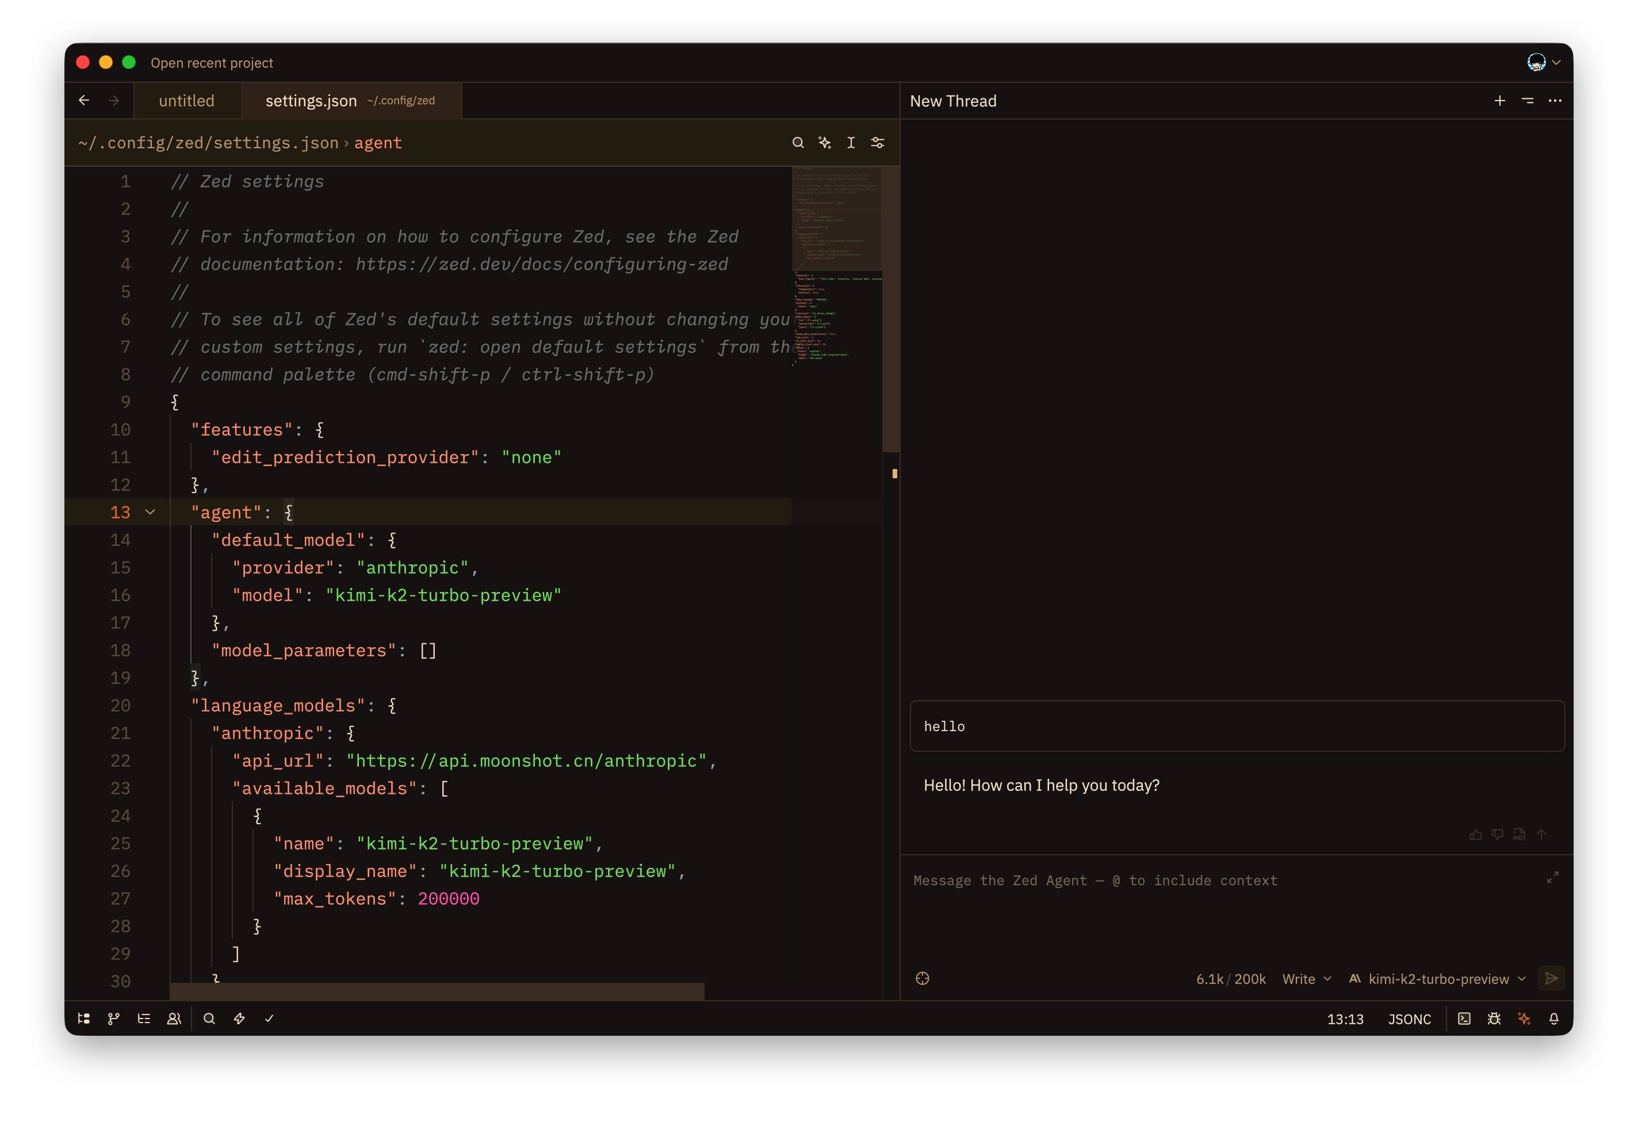
Task: Open editor controls sliders icon
Action: point(878,143)
